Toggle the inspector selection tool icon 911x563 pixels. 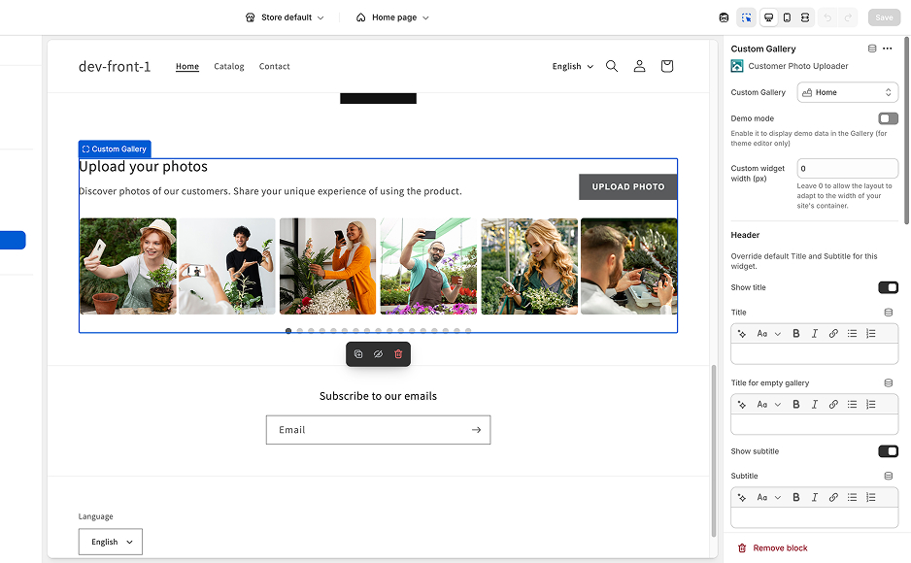point(747,17)
